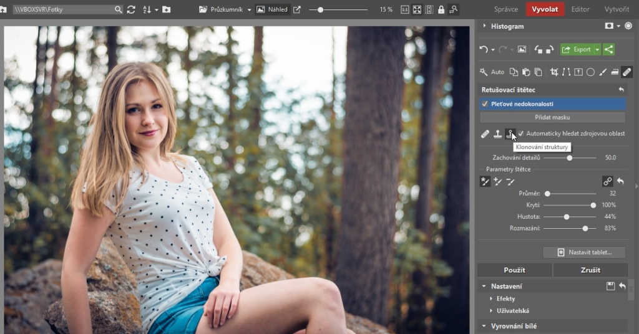The image size is (639, 334).
Task: Toggle the zoom lock padlock icon
Action: (x=441, y=9)
